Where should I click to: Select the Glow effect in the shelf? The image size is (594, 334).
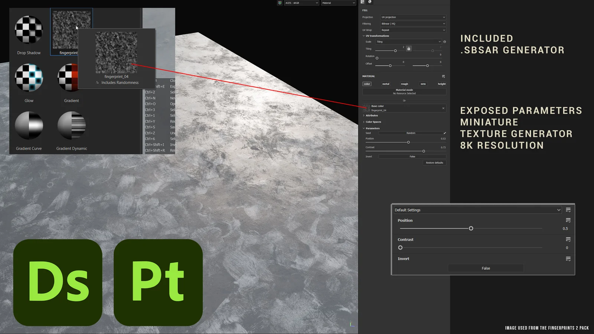coord(29,78)
